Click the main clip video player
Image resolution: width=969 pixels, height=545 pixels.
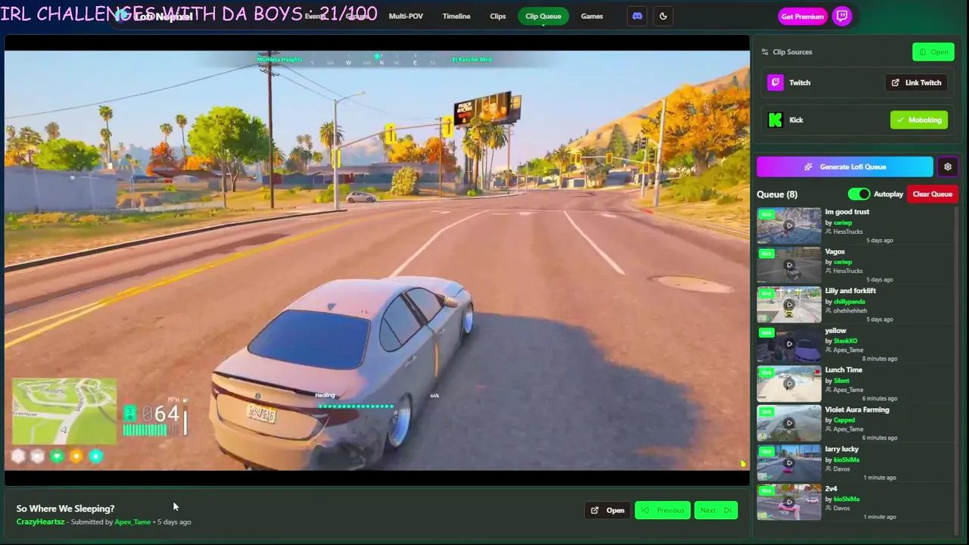pos(377,261)
